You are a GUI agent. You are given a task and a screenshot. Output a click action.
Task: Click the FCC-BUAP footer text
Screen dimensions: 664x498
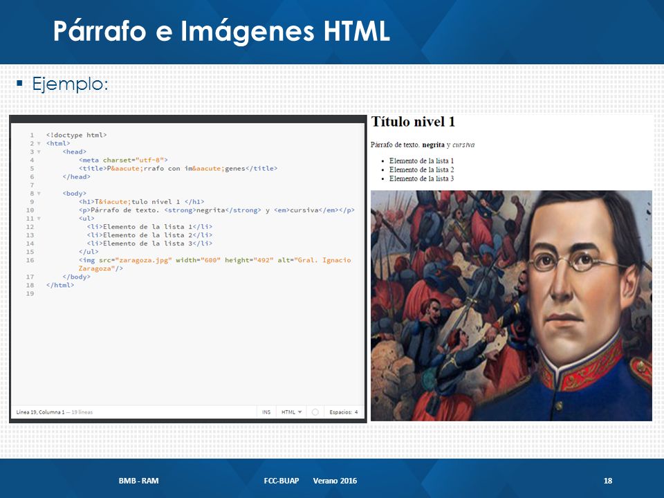click(x=282, y=481)
